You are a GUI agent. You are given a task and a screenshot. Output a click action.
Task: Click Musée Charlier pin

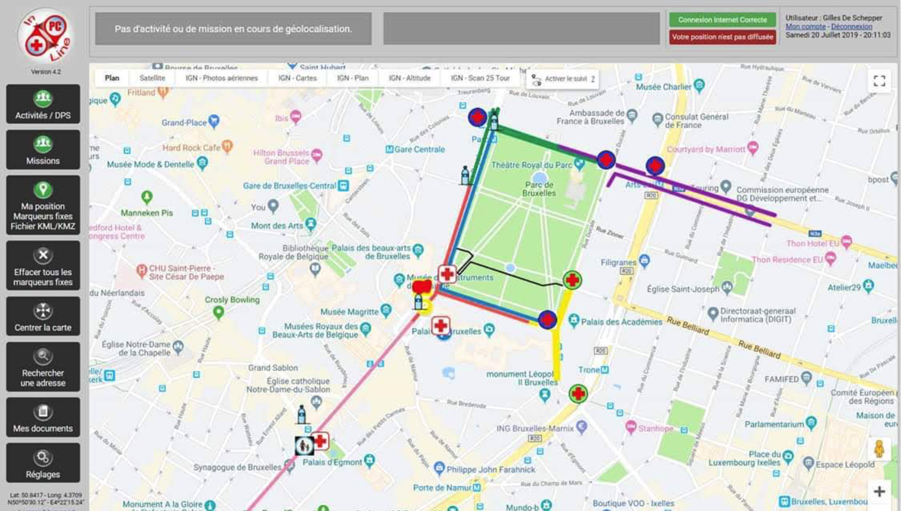click(699, 85)
